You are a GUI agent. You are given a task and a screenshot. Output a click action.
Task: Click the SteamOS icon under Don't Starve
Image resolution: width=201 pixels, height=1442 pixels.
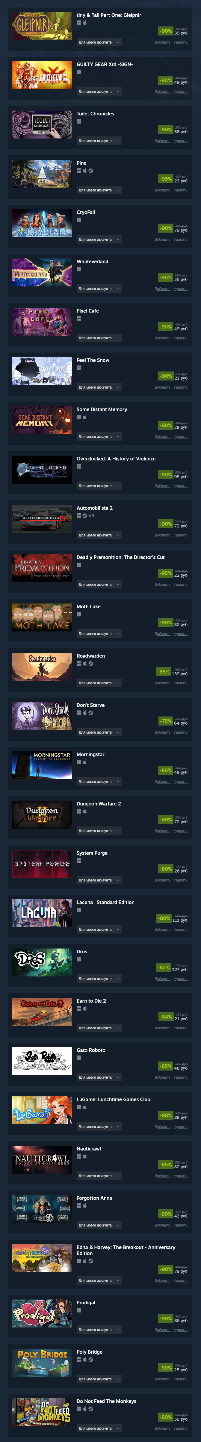[x=90, y=713]
